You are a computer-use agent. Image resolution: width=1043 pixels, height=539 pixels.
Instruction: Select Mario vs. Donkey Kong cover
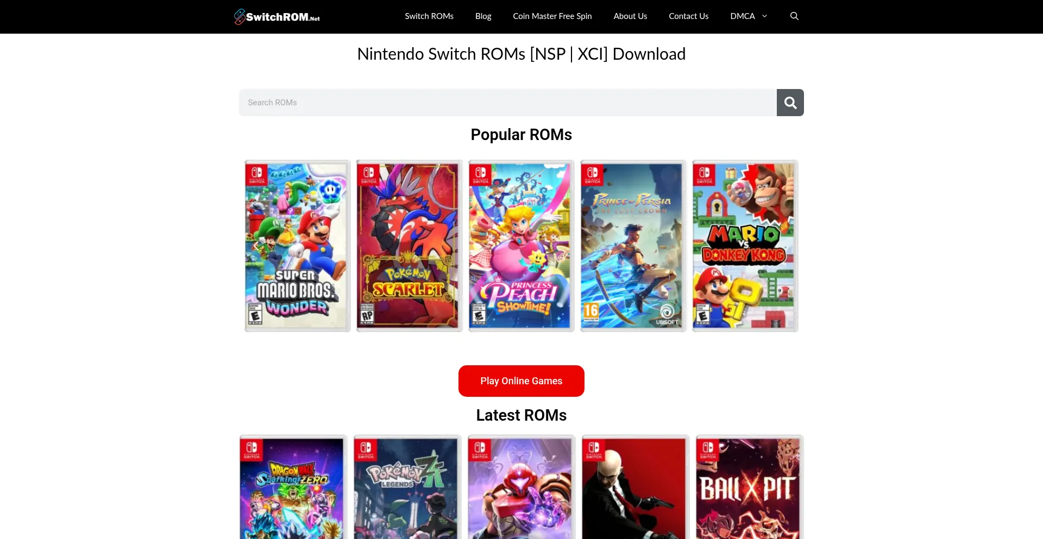click(x=745, y=246)
